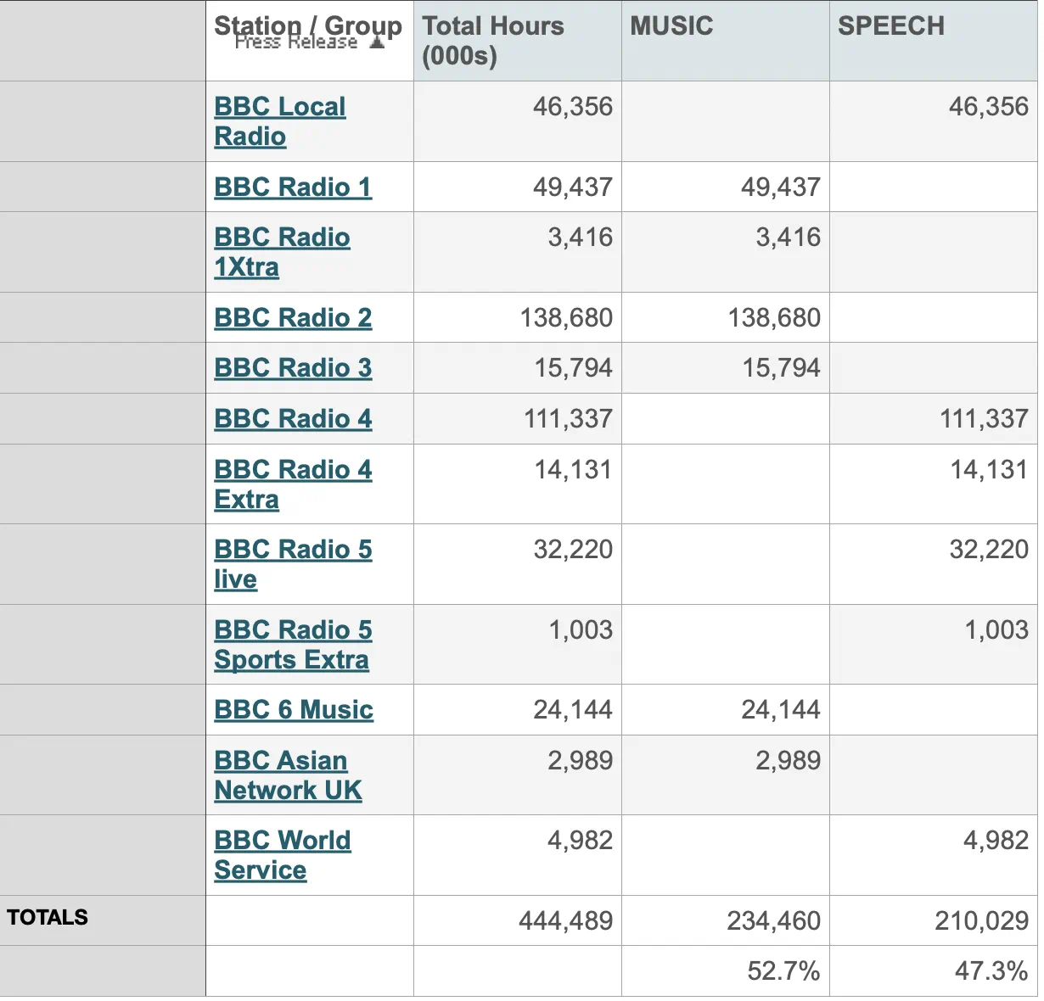Select BBC Radio 5 live speech value 32,220
This screenshot has width=1044, height=1001.
[x=989, y=549]
